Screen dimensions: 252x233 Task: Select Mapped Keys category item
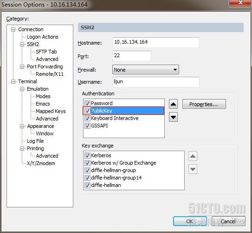pos(51,111)
